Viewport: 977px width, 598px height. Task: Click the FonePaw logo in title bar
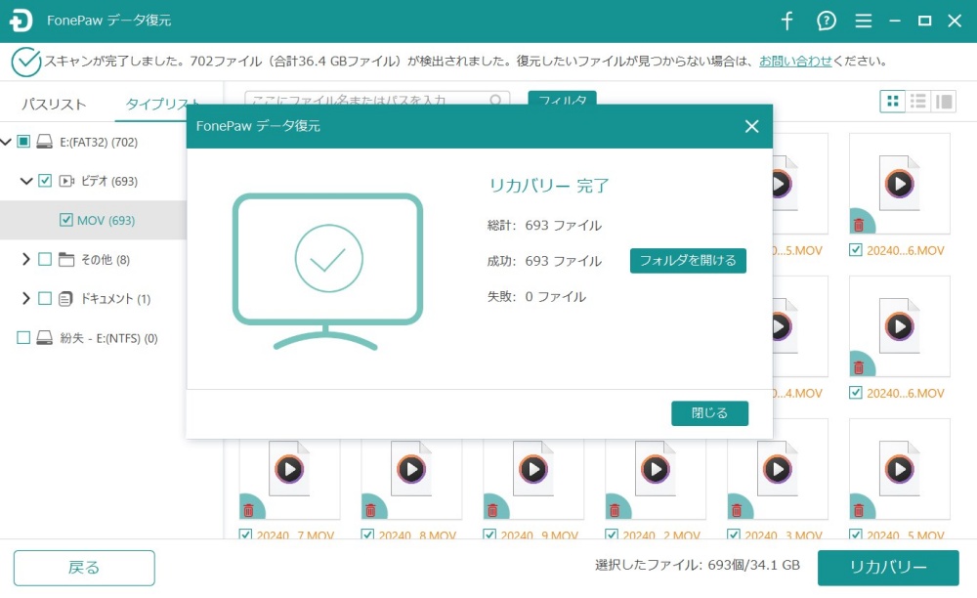coord(21,21)
